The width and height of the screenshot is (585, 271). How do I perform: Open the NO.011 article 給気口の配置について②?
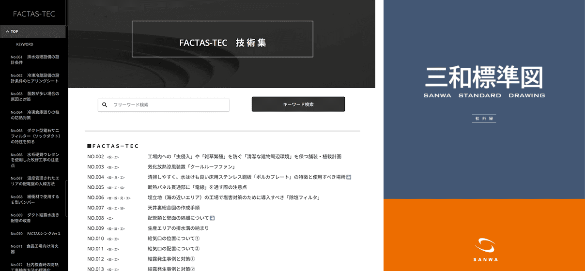pos(173,249)
